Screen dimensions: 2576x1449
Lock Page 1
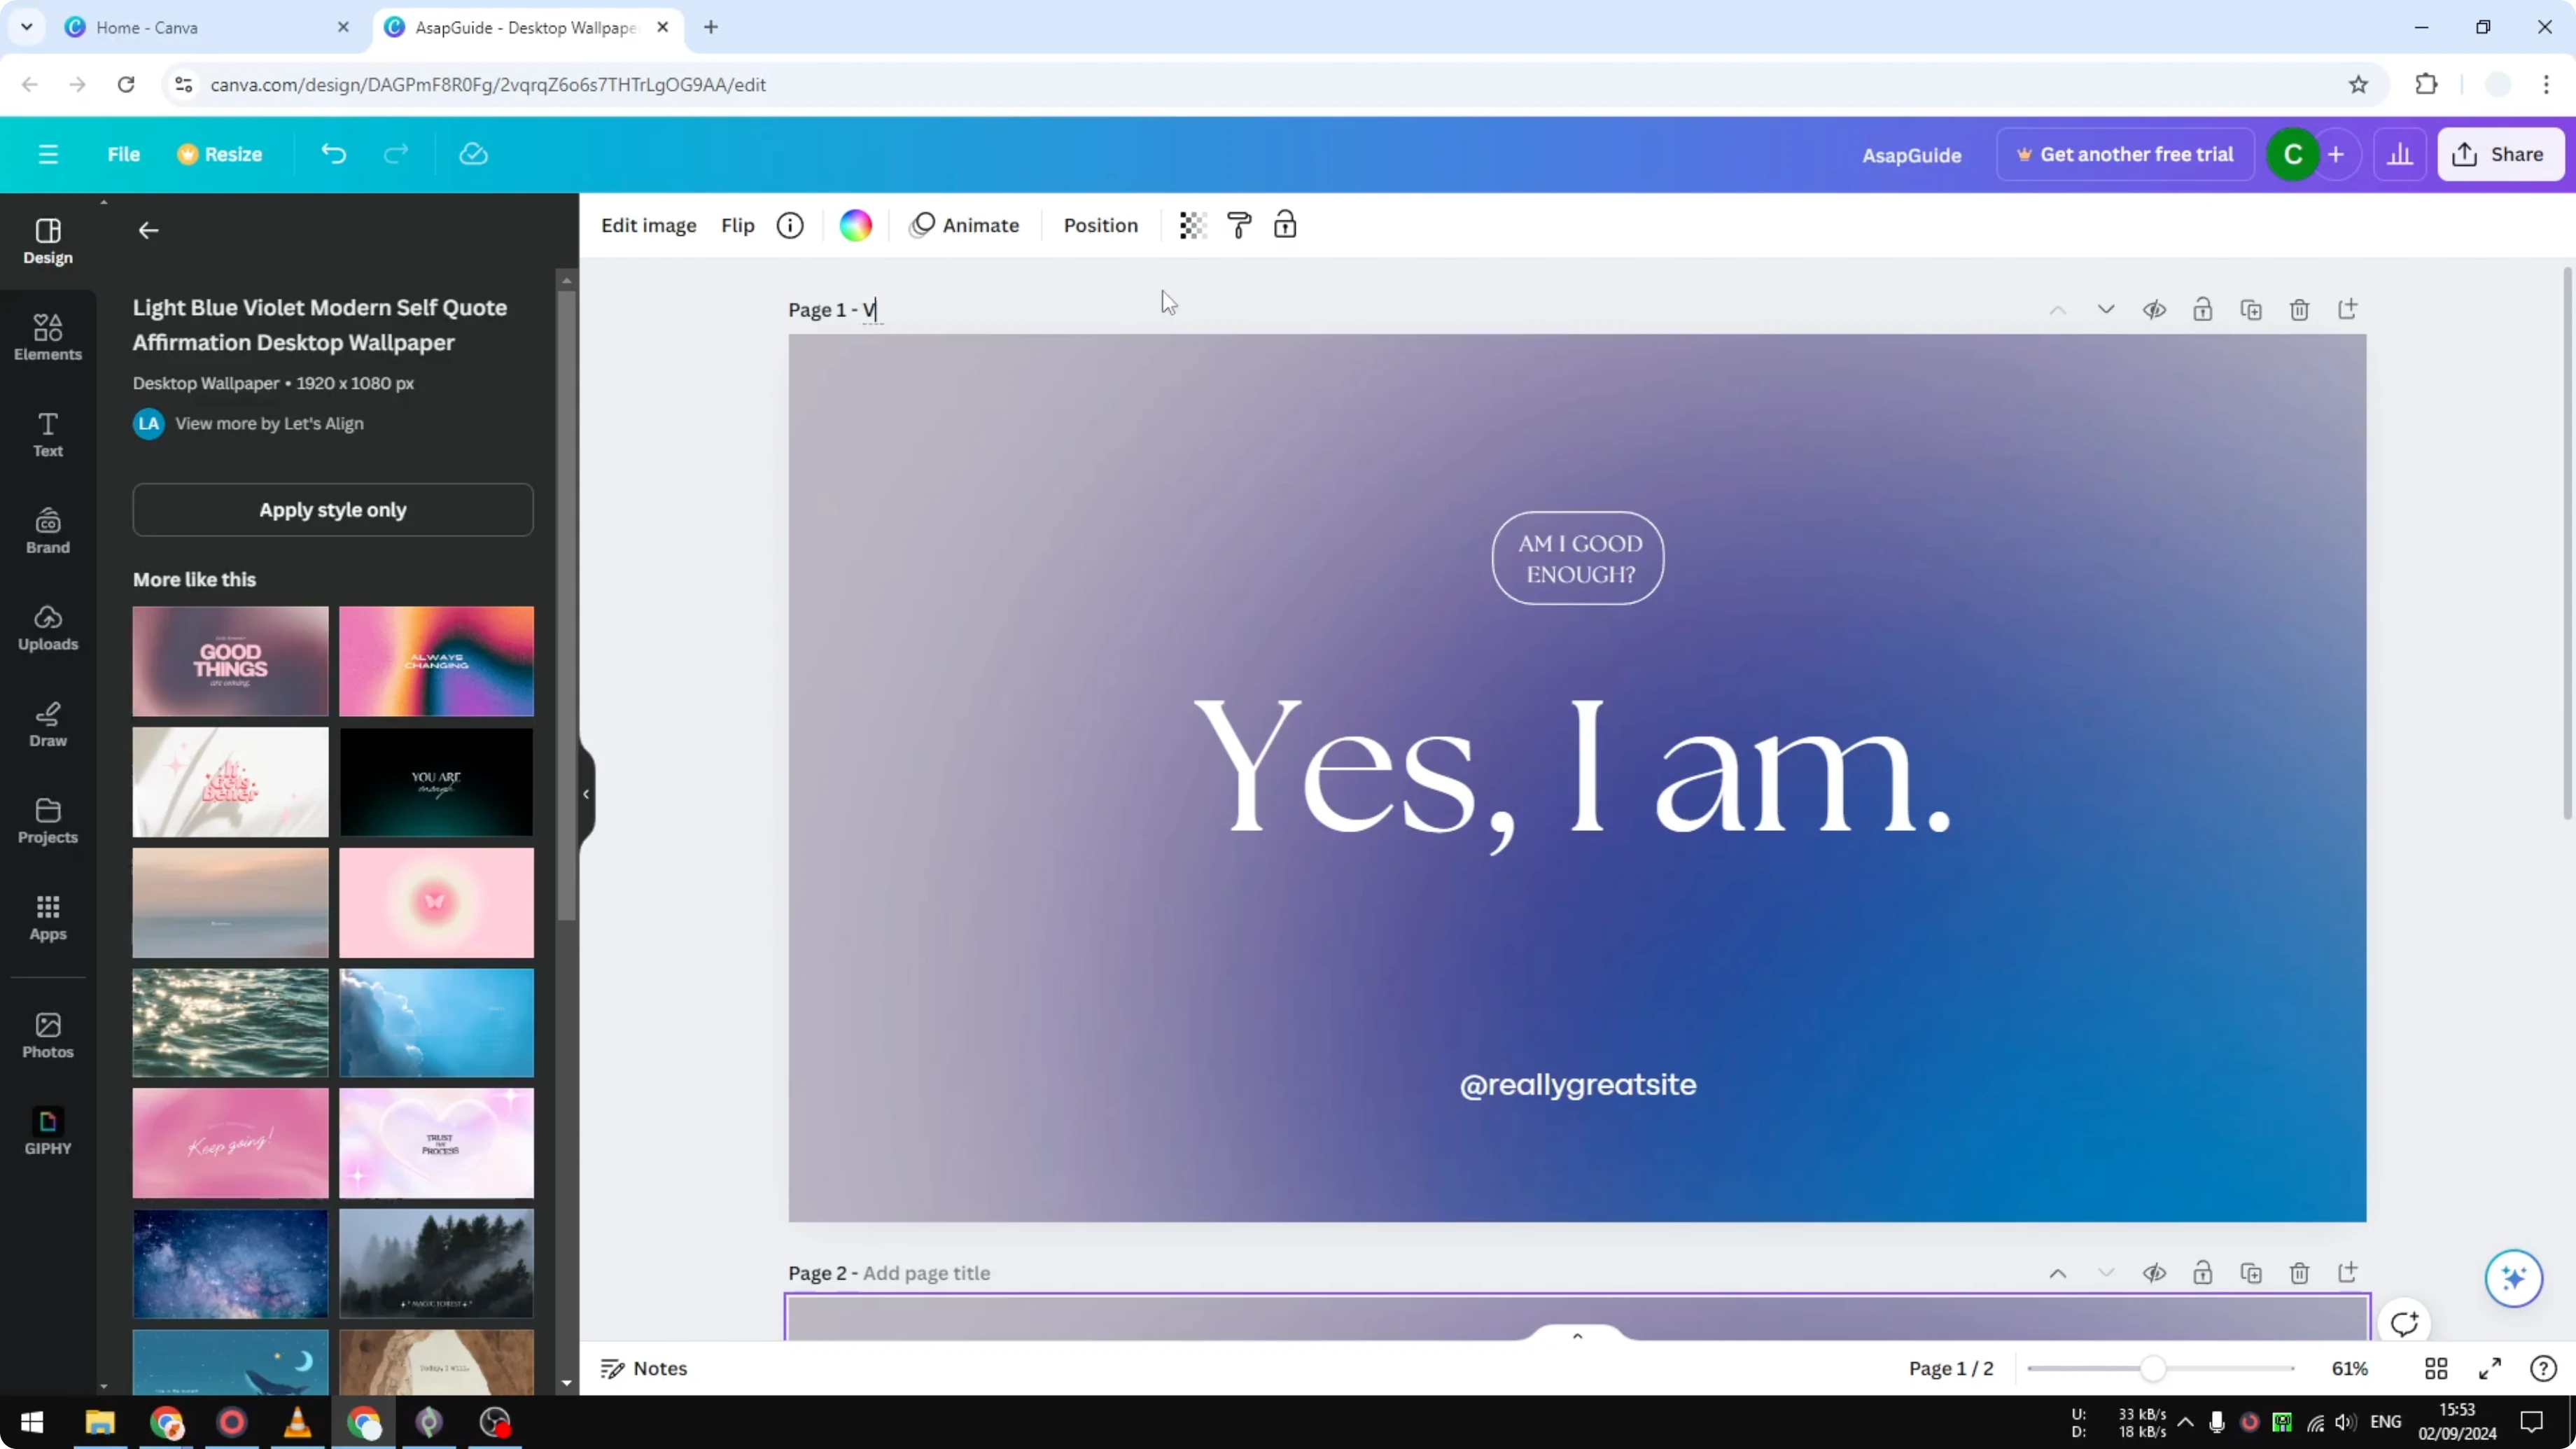pos(2203,310)
